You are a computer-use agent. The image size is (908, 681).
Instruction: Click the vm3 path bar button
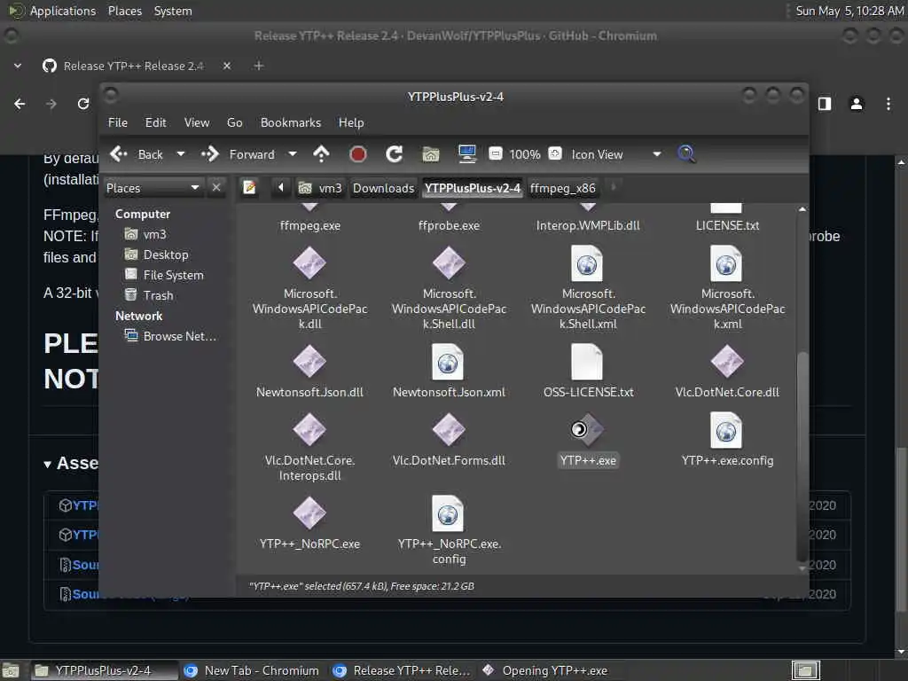320,188
